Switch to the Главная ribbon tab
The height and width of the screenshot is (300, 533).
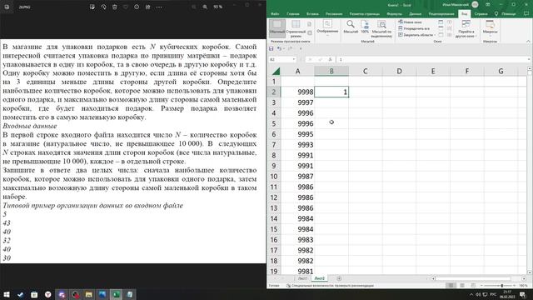pyautogui.click(x=293, y=14)
